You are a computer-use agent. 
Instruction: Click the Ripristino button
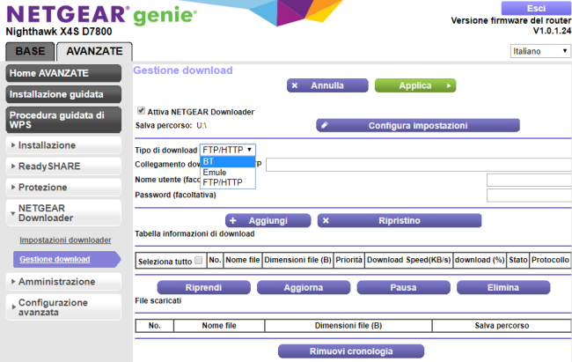click(400, 220)
